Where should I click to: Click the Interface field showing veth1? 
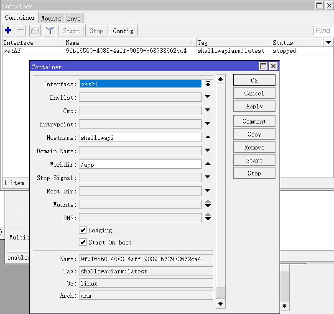click(x=140, y=84)
